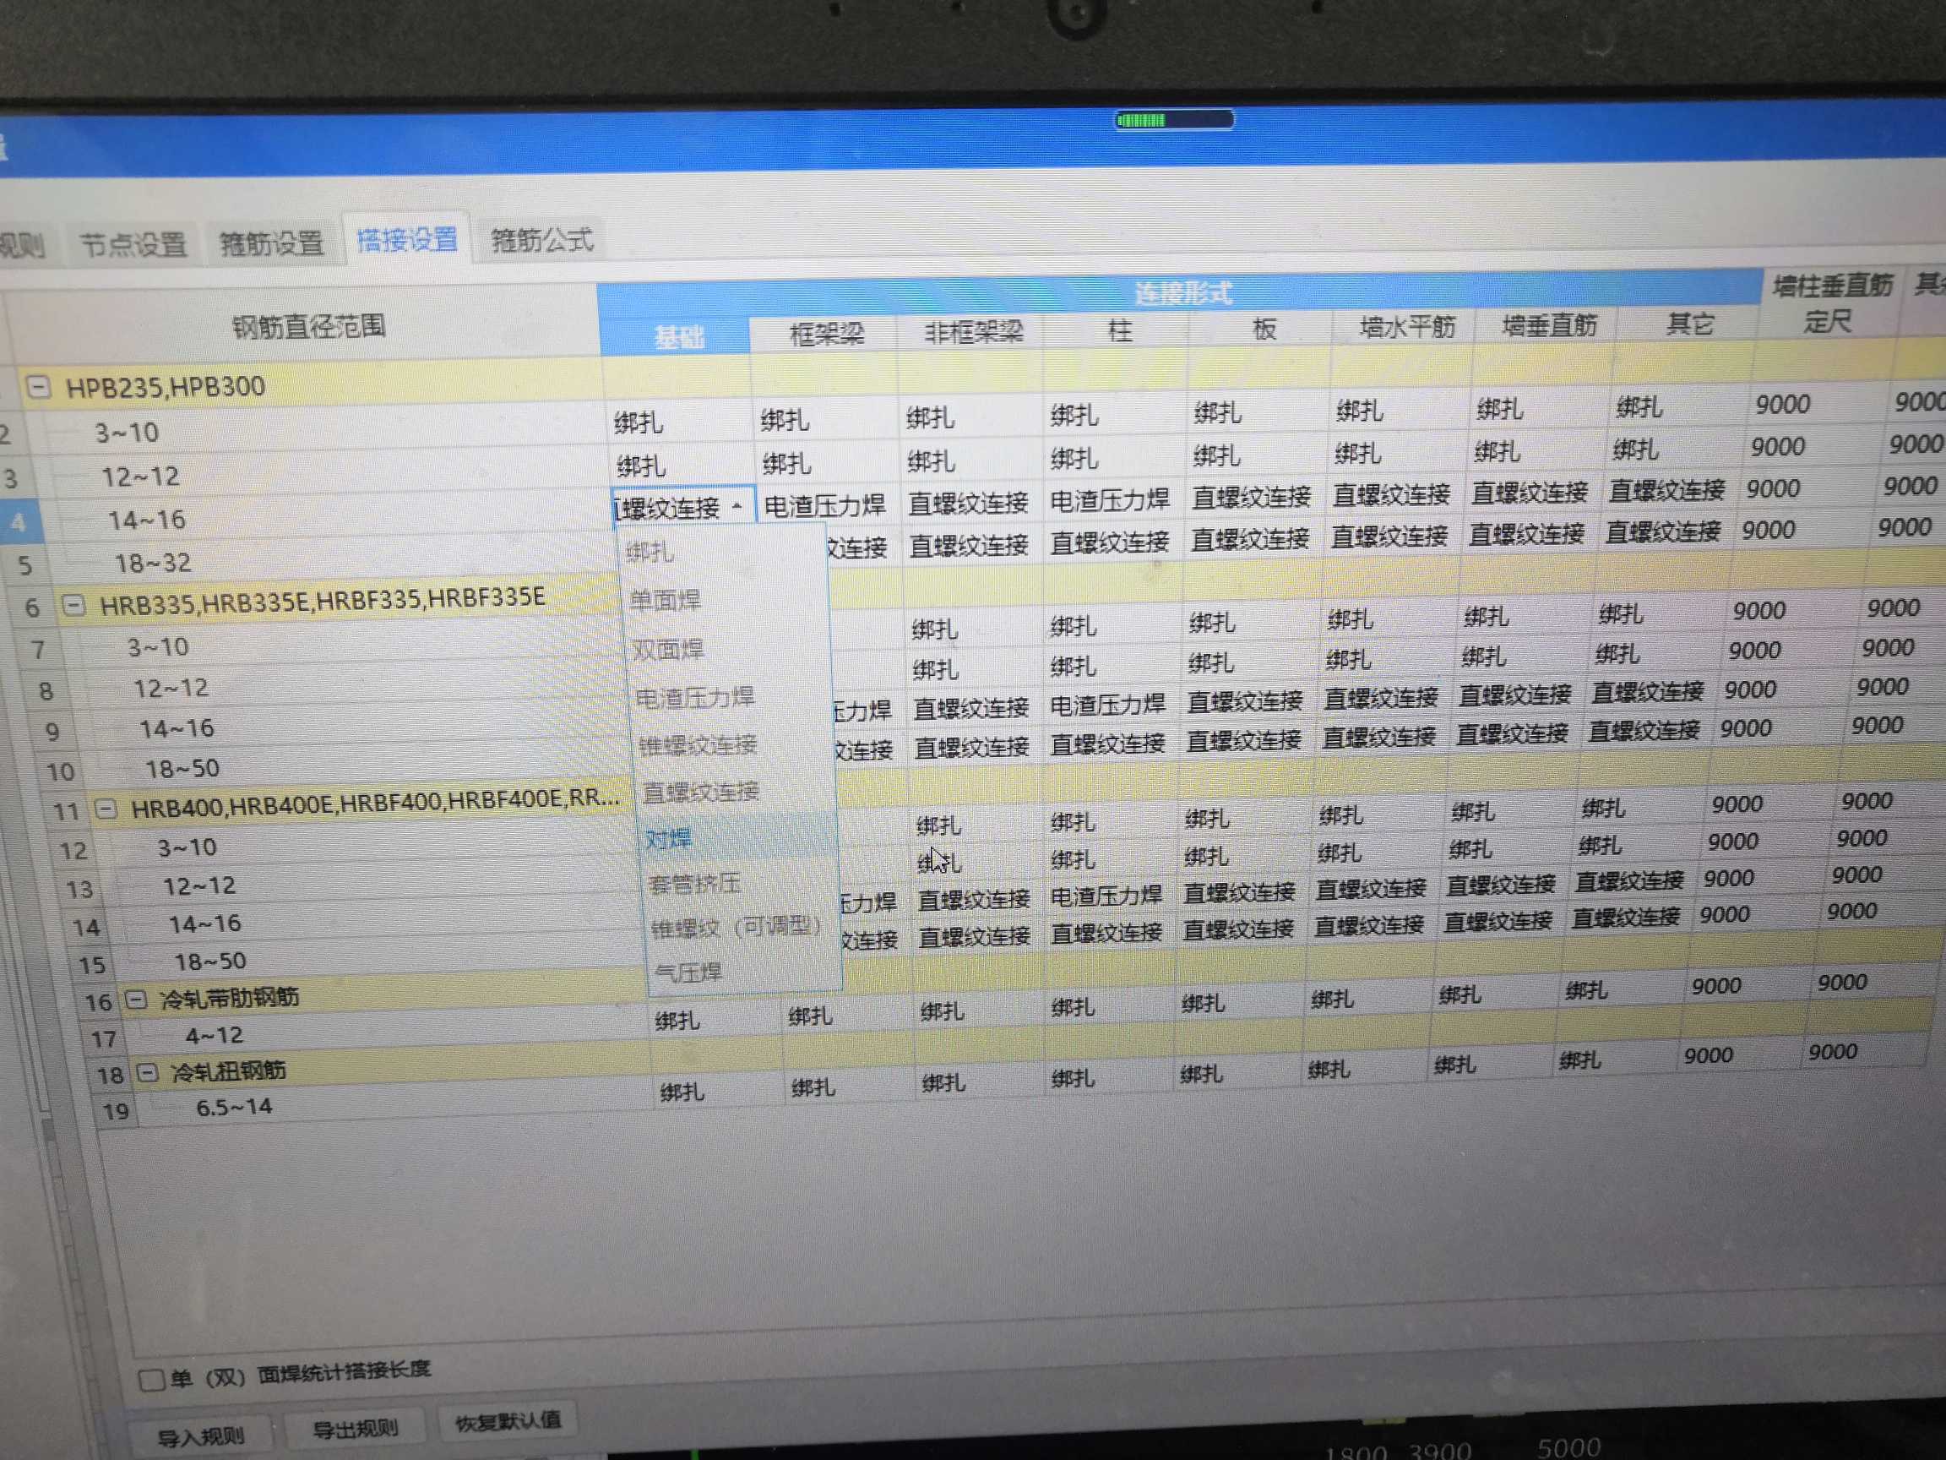This screenshot has height=1460, width=1946.
Task: Choose 双面焊 from the dropdown list
Action: [669, 649]
